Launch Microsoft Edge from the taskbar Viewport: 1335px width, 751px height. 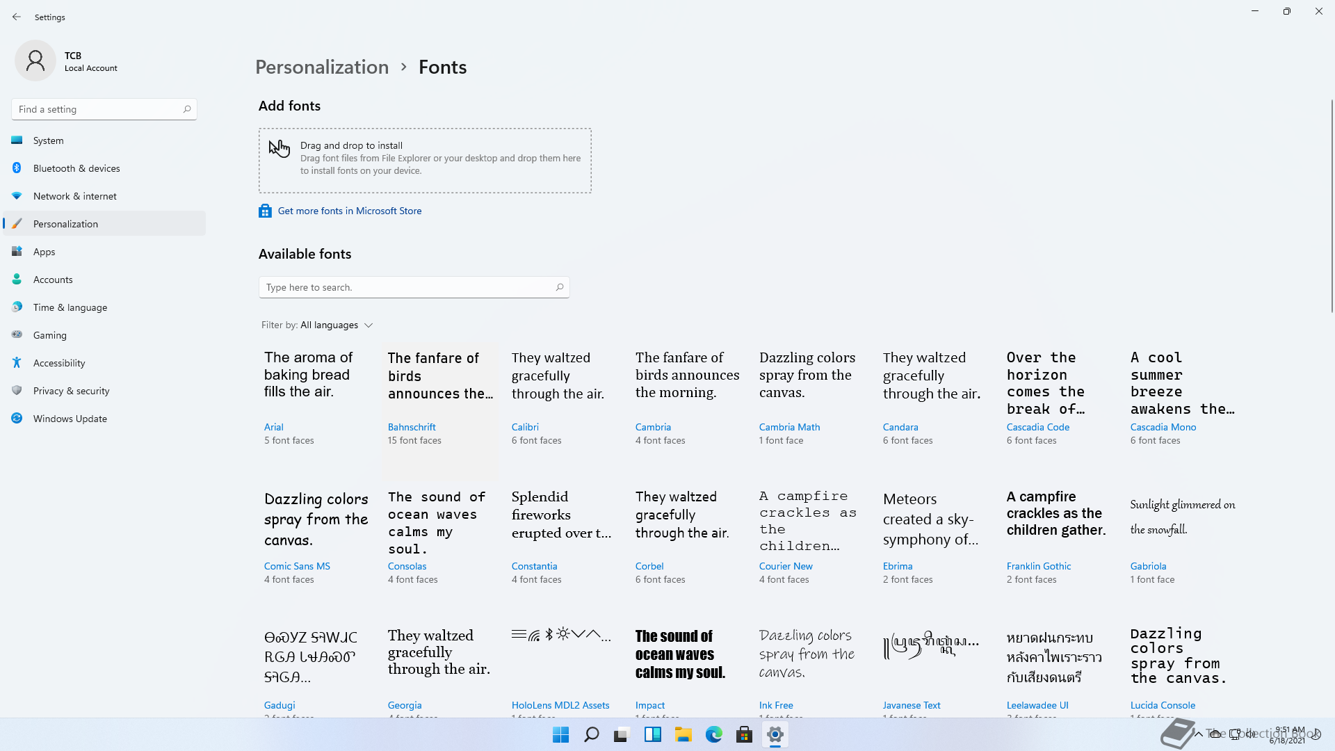click(713, 734)
